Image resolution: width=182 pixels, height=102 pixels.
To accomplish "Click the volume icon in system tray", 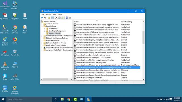I will coord(167,99).
